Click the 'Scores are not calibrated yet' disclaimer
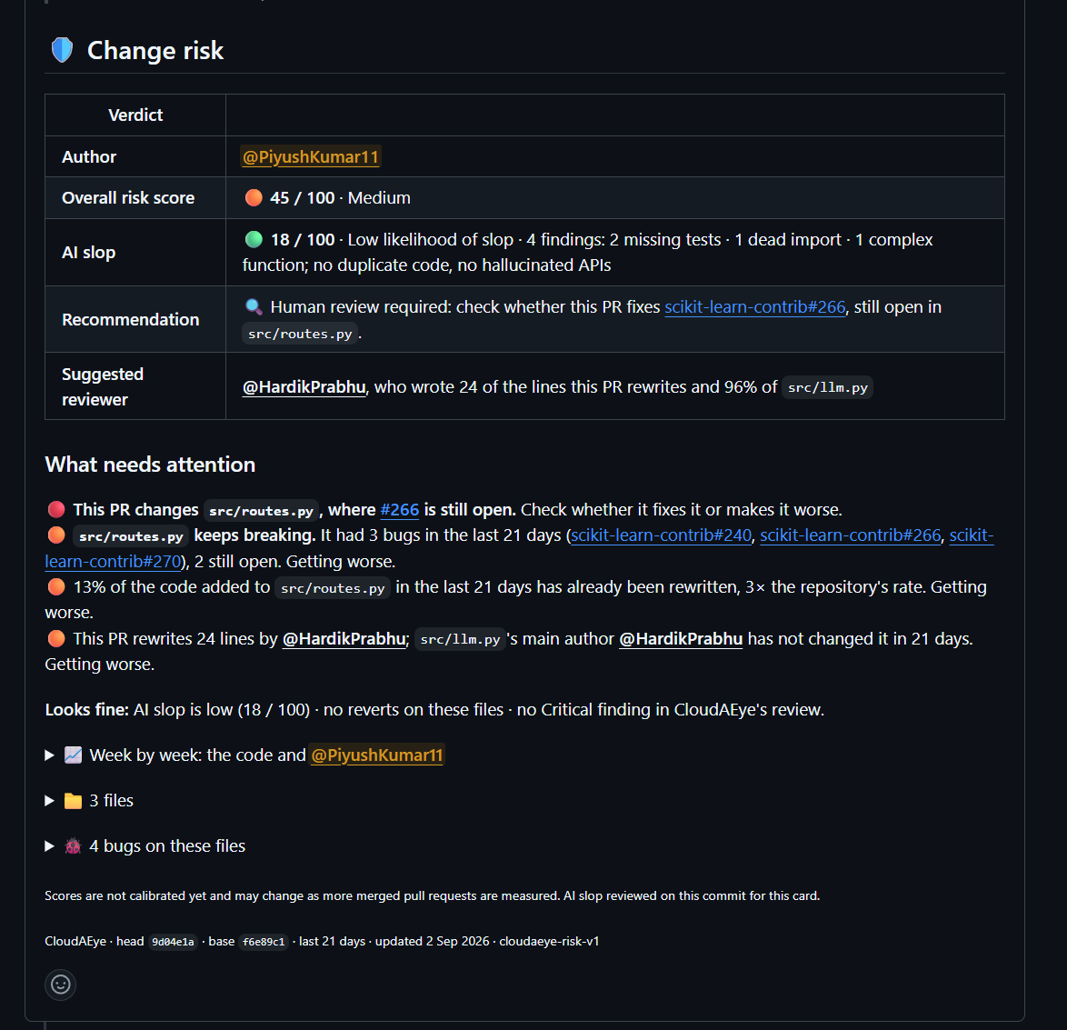Screen dimensions: 1067x1030 [432, 895]
